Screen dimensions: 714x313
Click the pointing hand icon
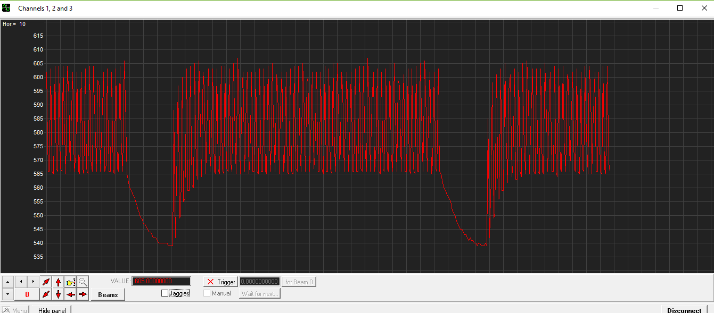[71, 282]
